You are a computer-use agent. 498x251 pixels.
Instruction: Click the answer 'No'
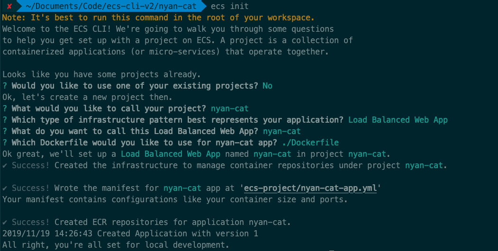click(x=267, y=86)
